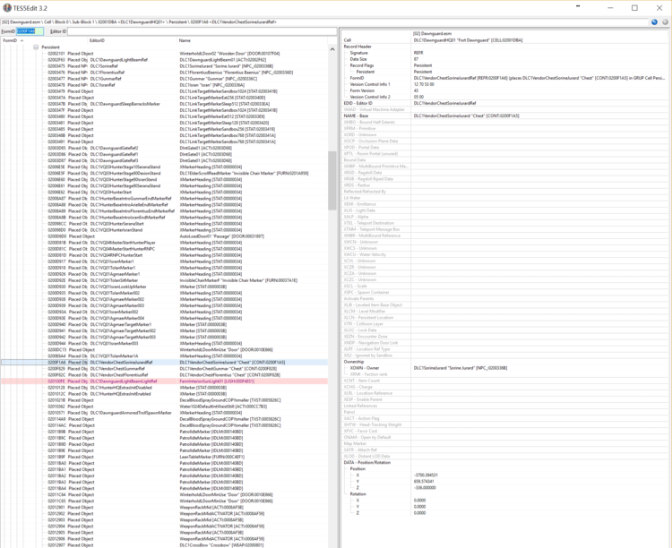This screenshot has width=672, height=548.
Task: Select the DLC1DawnguardSleepBarracksMarker row
Action: coord(164,104)
